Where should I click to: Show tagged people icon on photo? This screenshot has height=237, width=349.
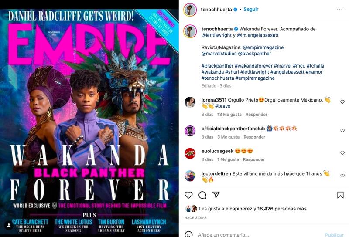9,225
